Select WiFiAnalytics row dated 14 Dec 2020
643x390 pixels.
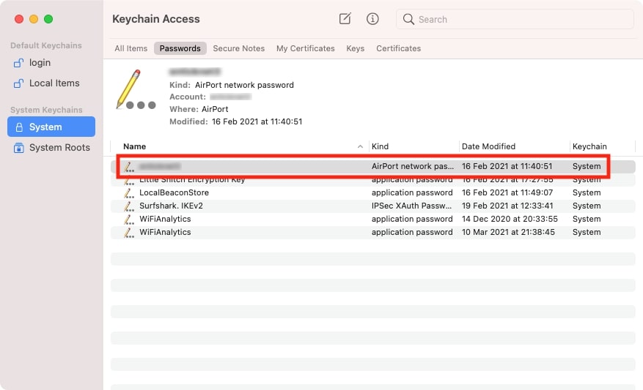pyautogui.click(x=372, y=219)
